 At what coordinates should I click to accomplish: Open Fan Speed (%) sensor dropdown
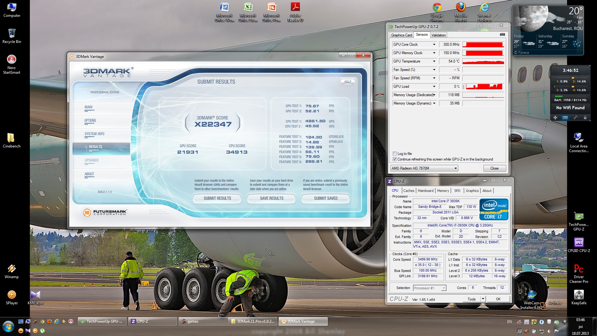(x=434, y=70)
